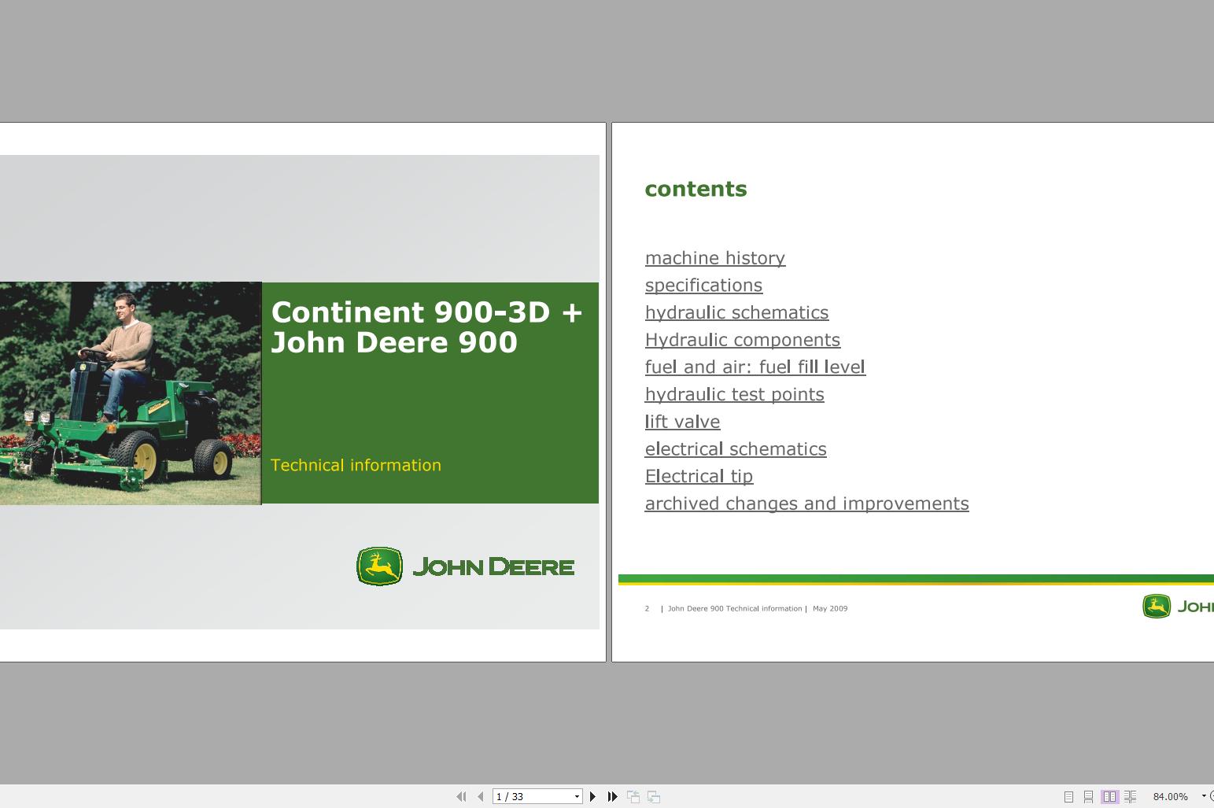Viewport: 1214px width, 808px height.
Task: Jump to the last page
Action: 612,796
